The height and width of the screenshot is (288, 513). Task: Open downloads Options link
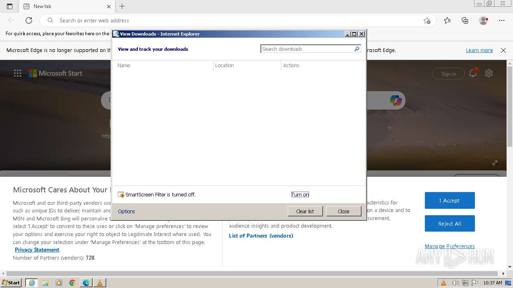(126, 211)
